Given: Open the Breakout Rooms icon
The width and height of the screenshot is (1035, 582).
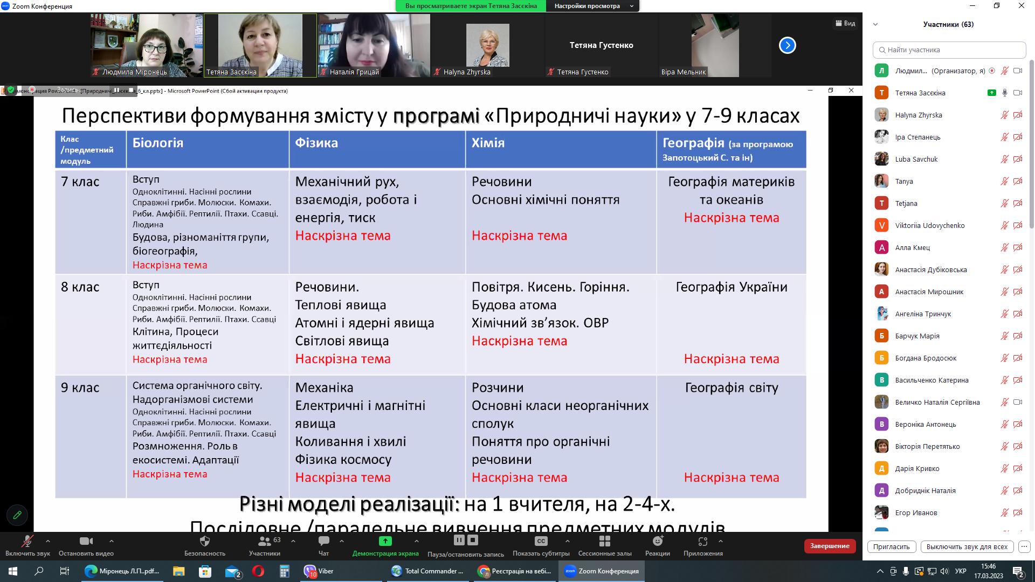Looking at the screenshot, I should coord(604,541).
